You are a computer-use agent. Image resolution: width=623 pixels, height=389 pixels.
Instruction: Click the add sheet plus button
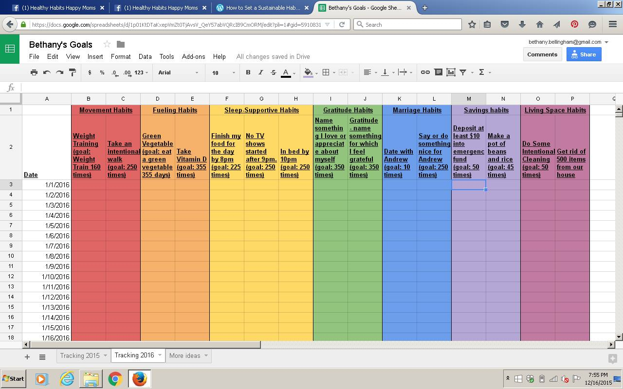[27, 357]
